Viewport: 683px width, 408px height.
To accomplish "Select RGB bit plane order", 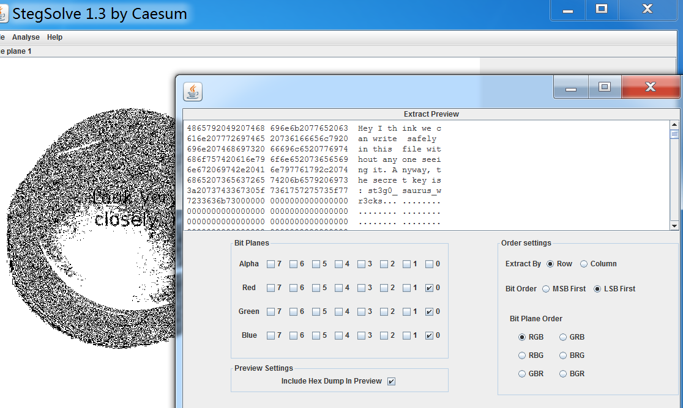I will click(x=522, y=337).
